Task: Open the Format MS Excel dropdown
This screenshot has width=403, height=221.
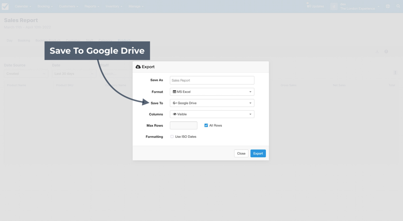Action: coord(212,92)
